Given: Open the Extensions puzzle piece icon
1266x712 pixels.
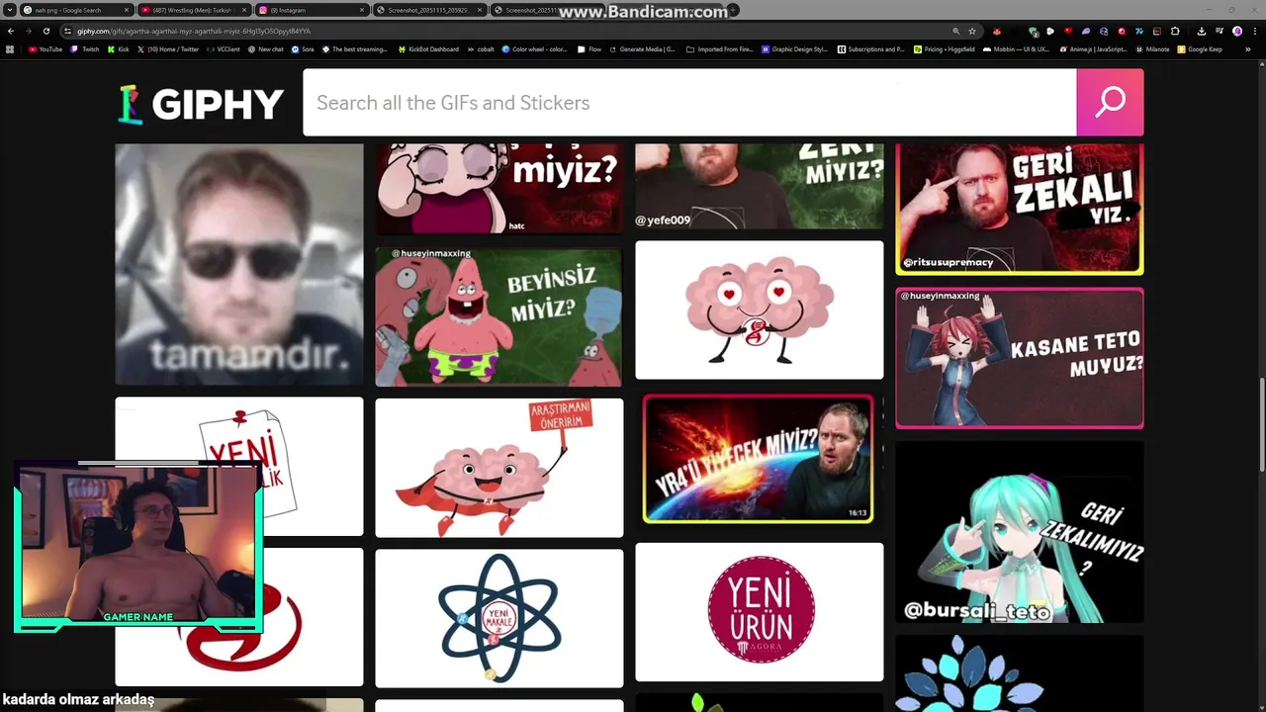Looking at the screenshot, I should click(x=1175, y=31).
